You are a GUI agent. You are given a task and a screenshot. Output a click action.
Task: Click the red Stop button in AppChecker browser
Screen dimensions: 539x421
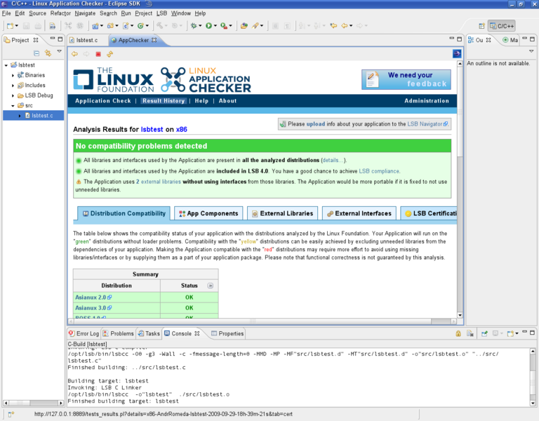[x=98, y=54]
